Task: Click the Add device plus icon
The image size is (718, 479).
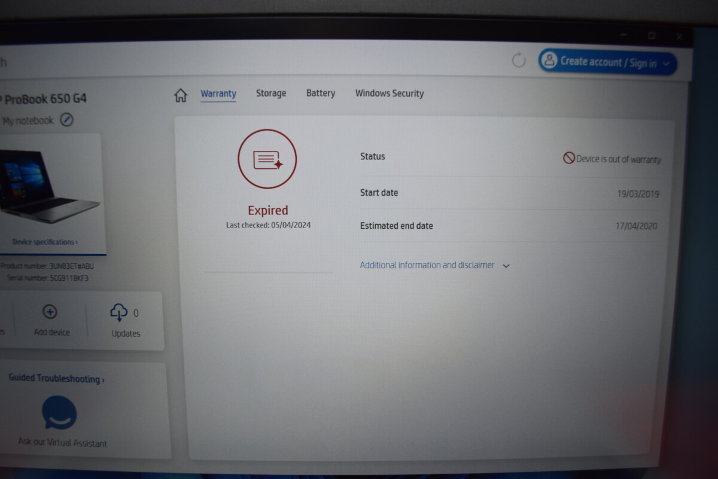Action: click(x=50, y=312)
